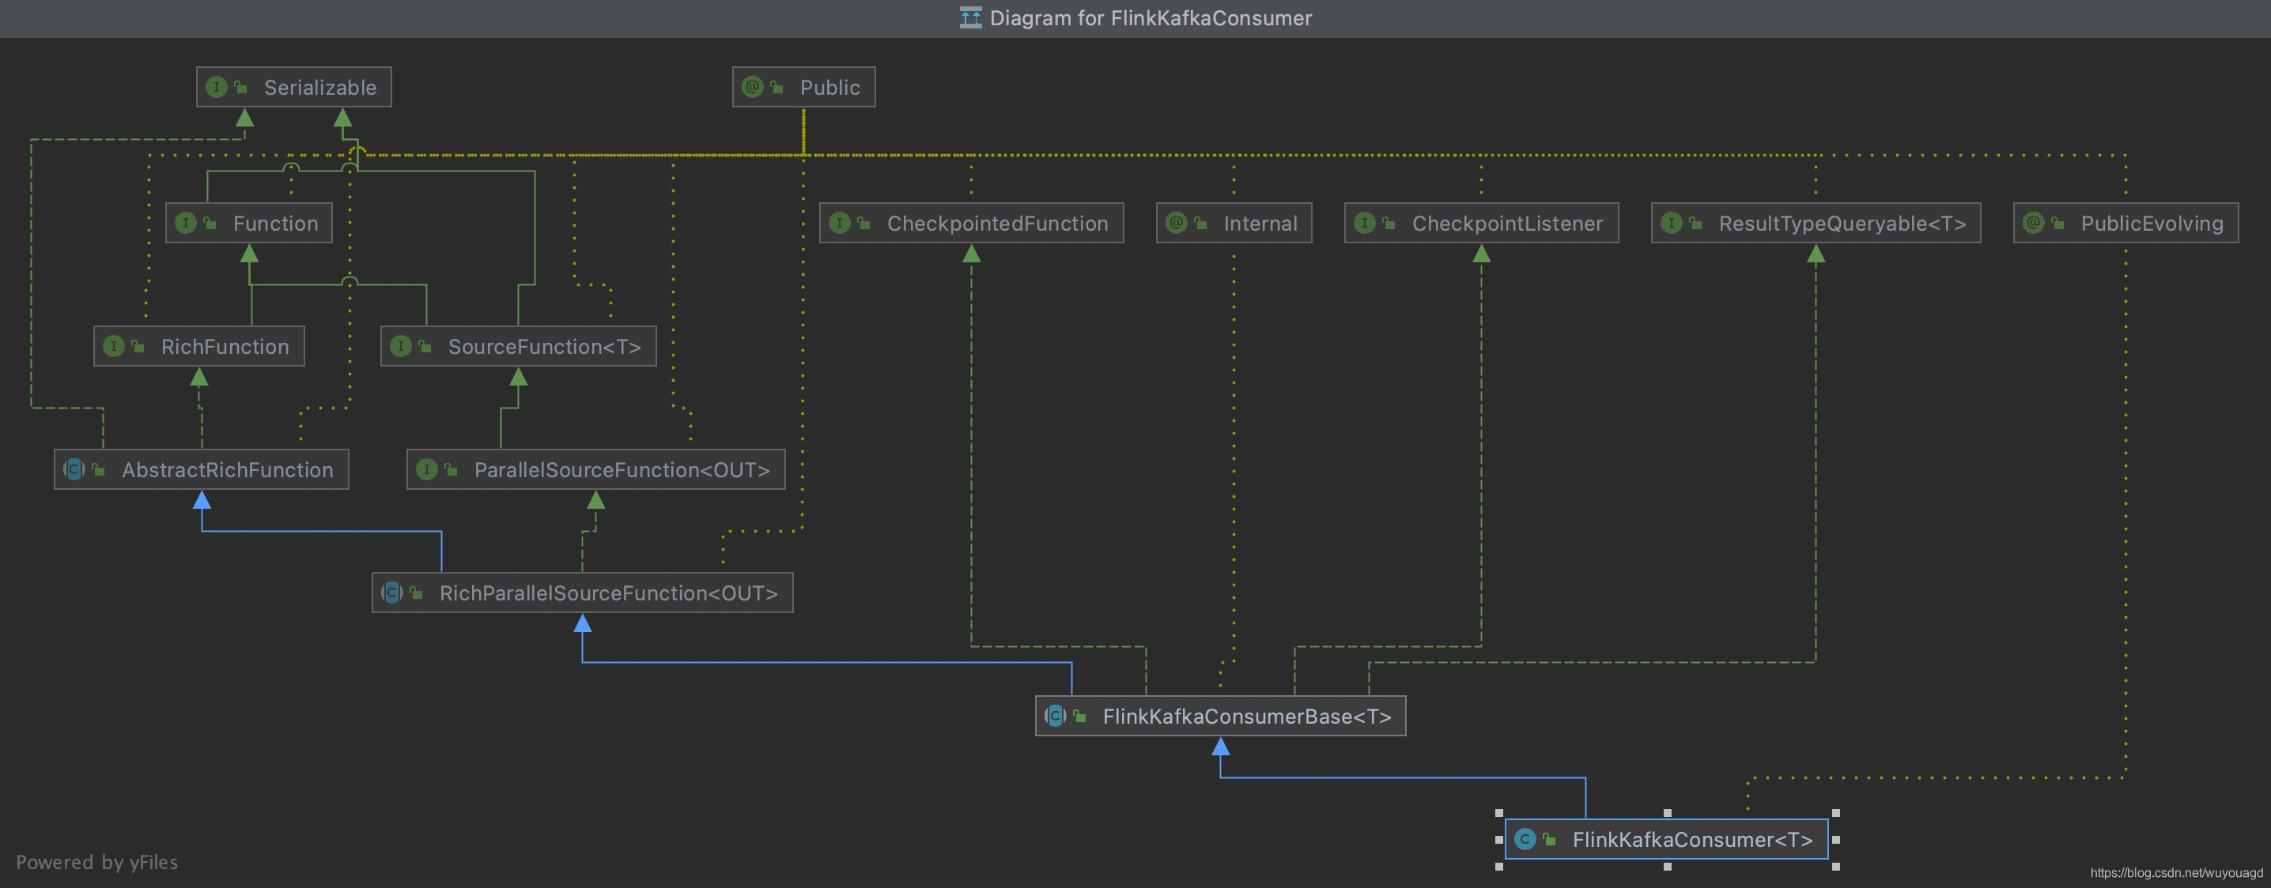
Task: Click the interface icon on Function node
Action: 185,223
